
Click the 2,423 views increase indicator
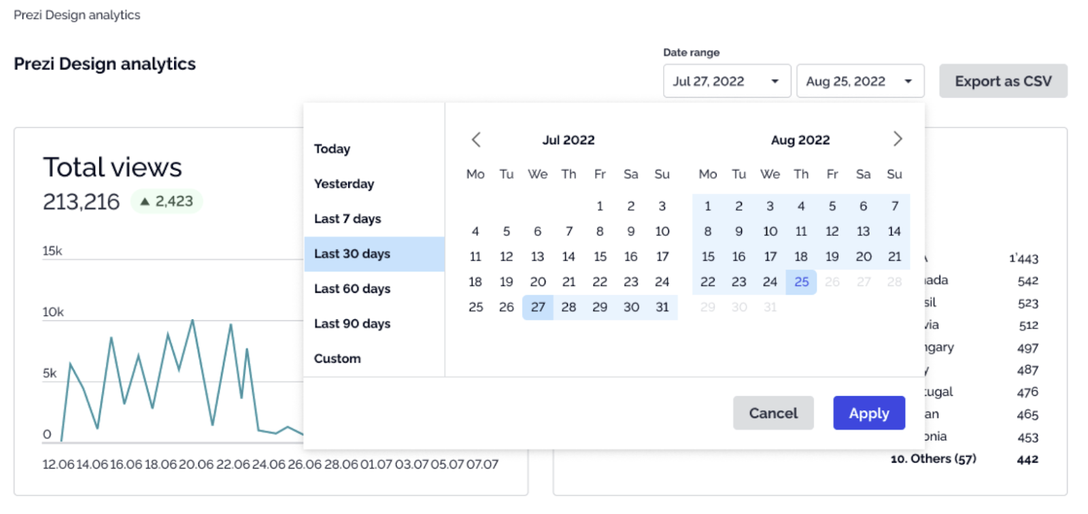(165, 200)
